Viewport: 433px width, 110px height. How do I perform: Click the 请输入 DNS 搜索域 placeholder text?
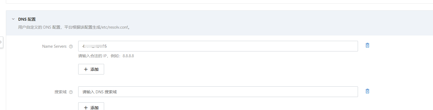[100, 92]
